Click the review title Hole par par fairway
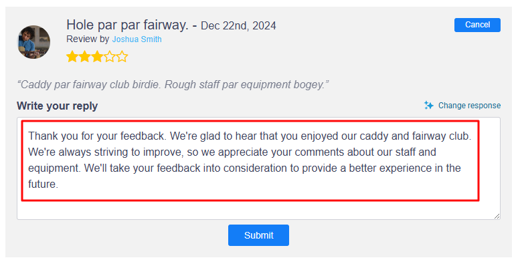Viewport: 520px width, 266px height. pyautogui.click(x=127, y=25)
